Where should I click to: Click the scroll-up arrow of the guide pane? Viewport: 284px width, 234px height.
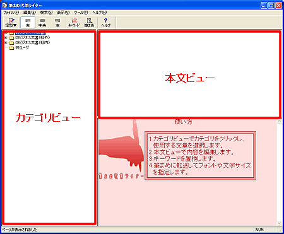279,122
